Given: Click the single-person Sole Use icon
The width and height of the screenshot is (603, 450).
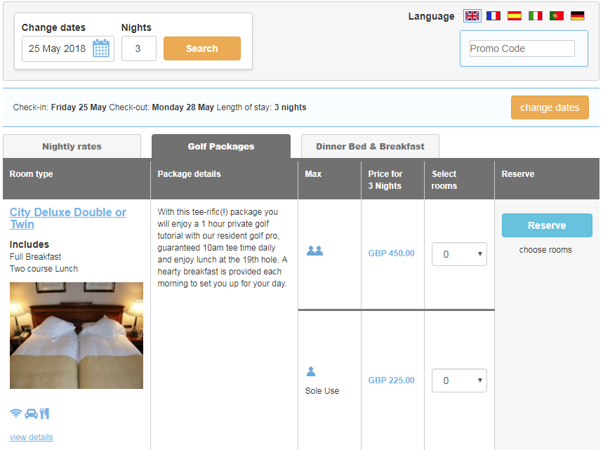Looking at the screenshot, I should click(x=311, y=372).
